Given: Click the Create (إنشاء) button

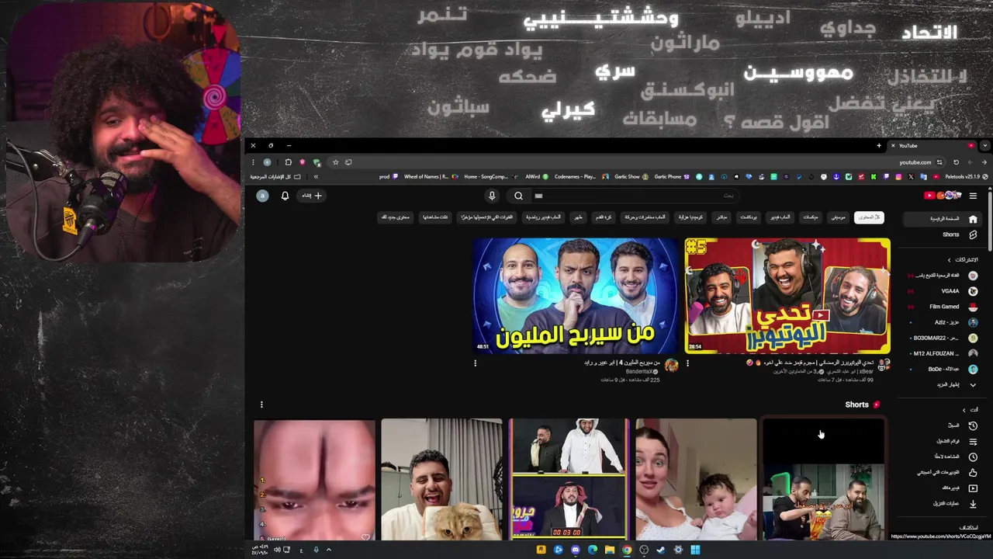Looking at the screenshot, I should [x=312, y=196].
